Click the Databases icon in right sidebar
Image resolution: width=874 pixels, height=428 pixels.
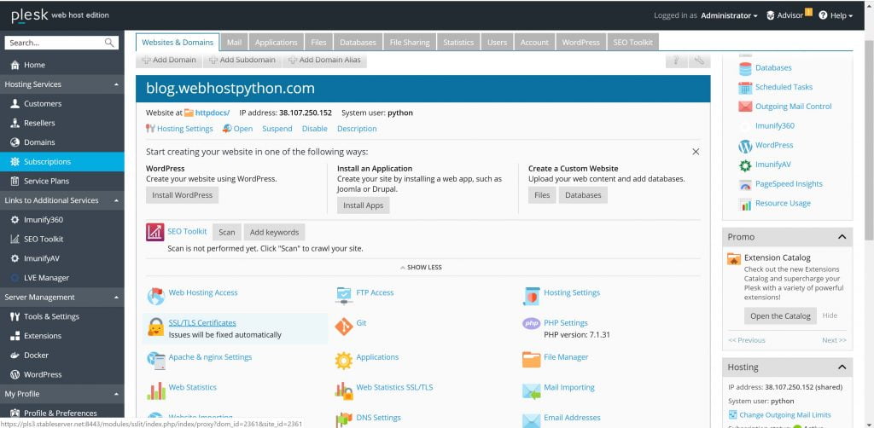(745, 68)
